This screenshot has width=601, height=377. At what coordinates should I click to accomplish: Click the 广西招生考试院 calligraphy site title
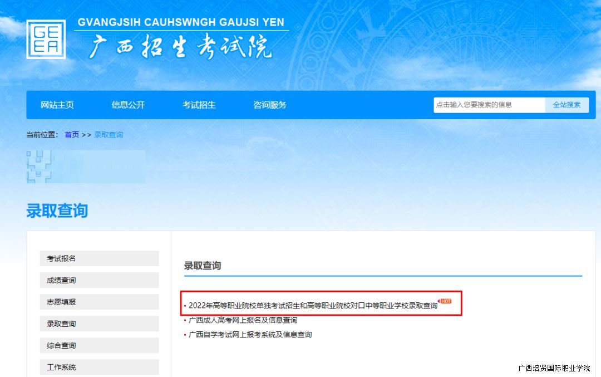[180, 47]
